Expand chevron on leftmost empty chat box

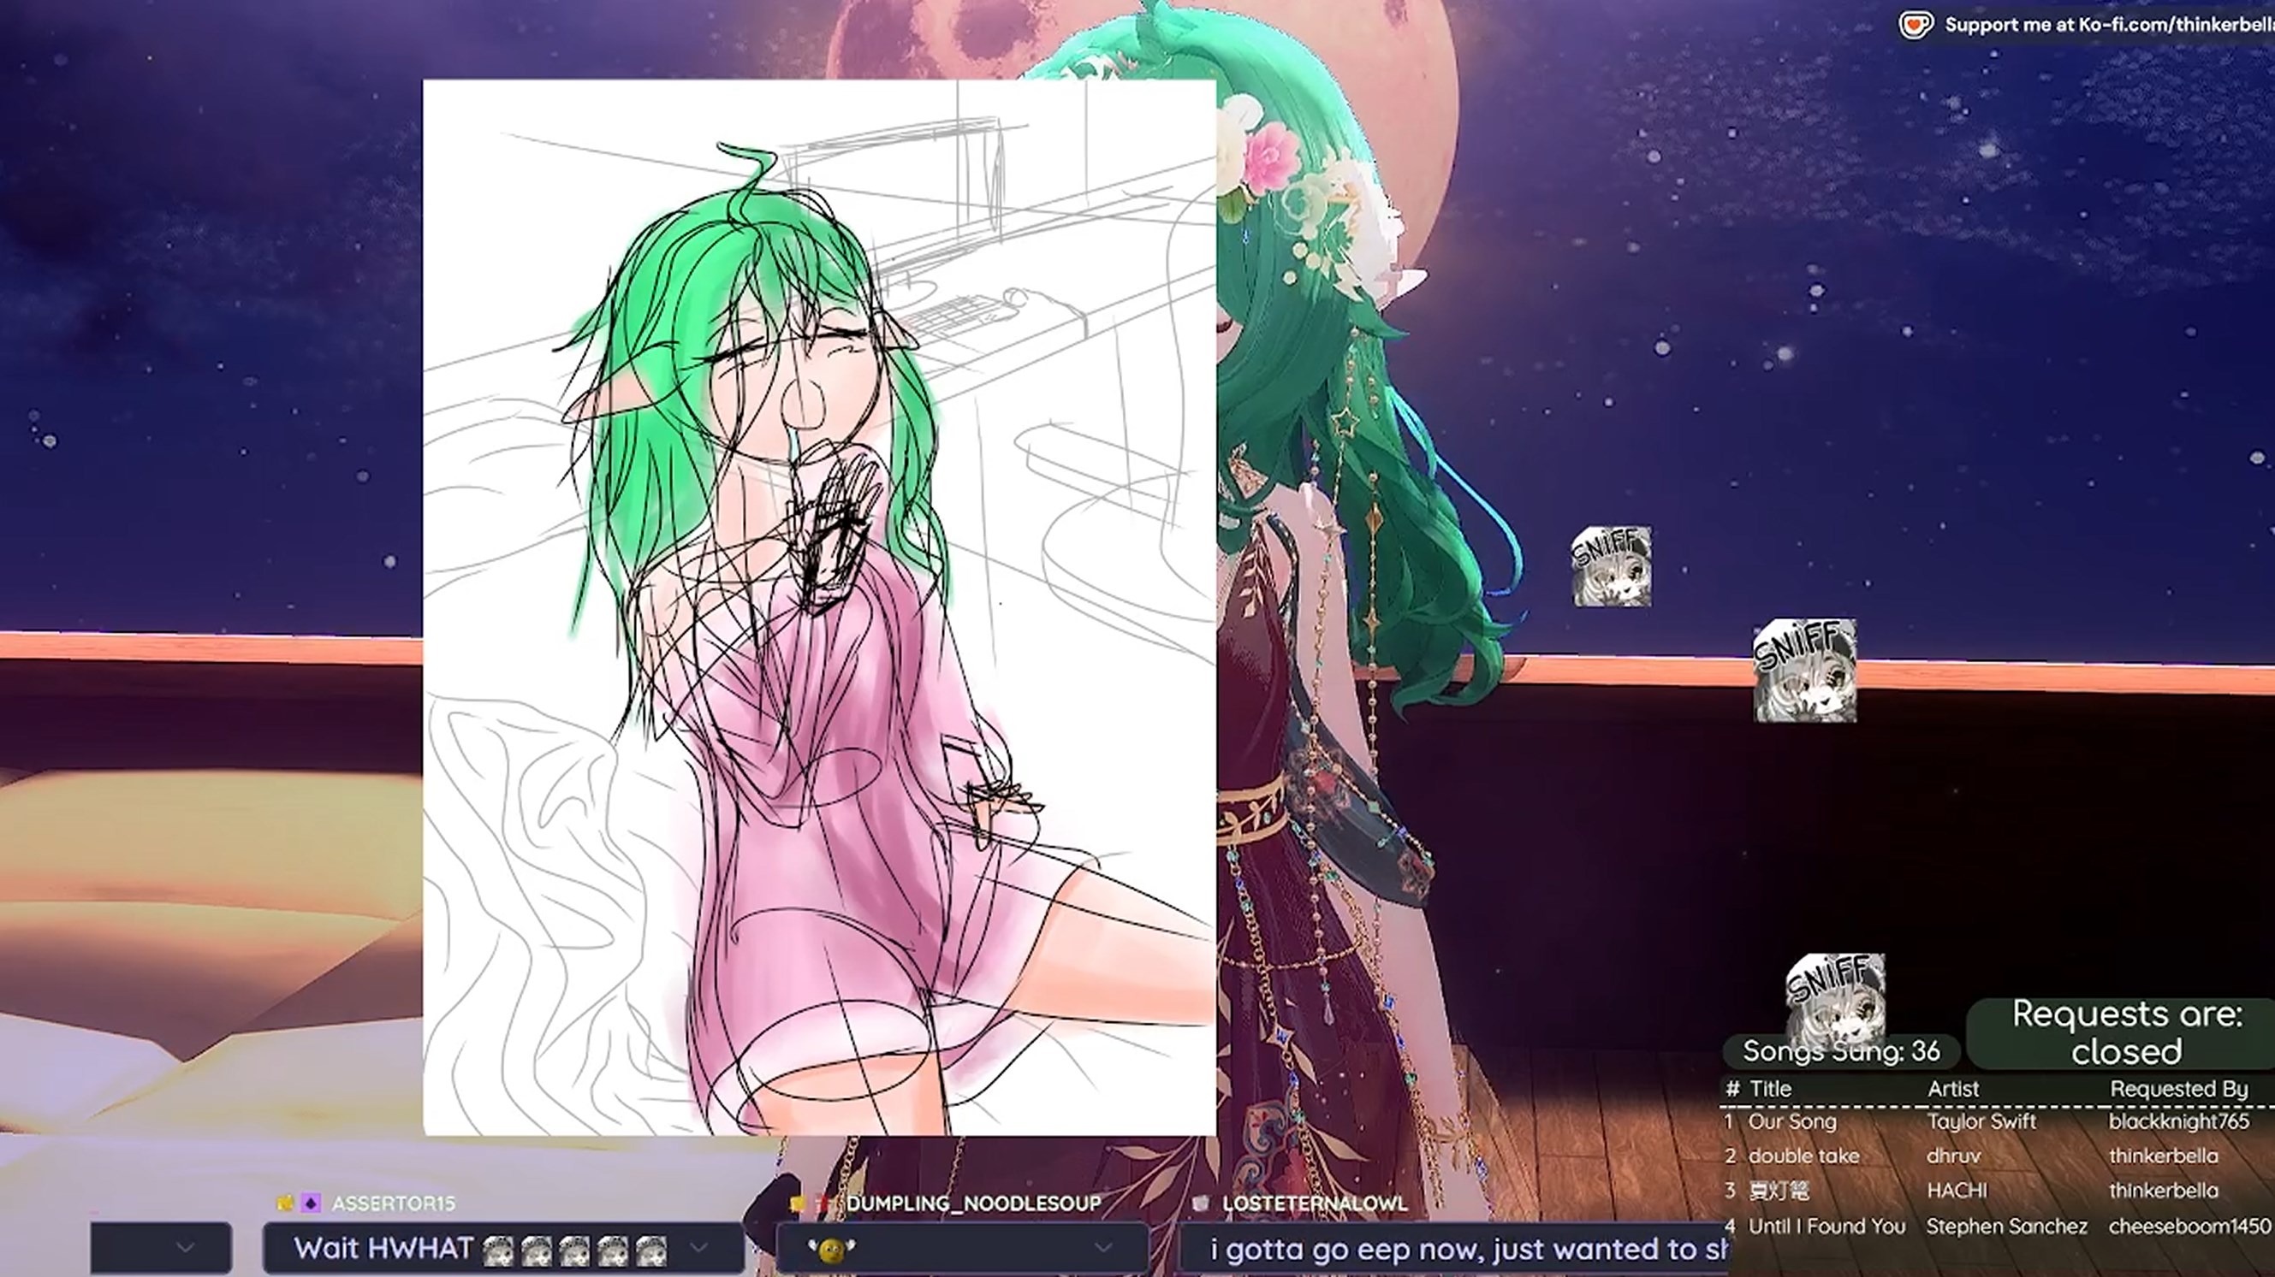click(185, 1247)
